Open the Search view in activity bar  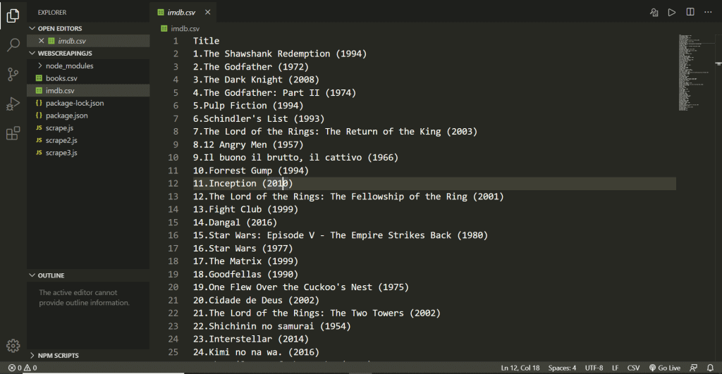13,44
